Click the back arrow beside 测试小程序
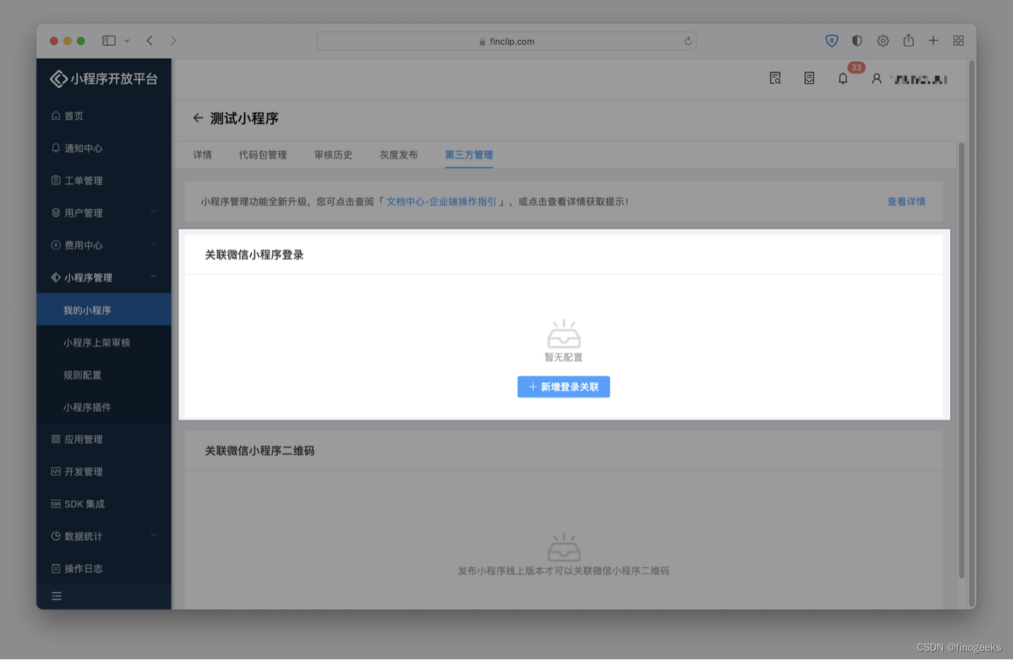This screenshot has width=1013, height=660. [x=198, y=118]
